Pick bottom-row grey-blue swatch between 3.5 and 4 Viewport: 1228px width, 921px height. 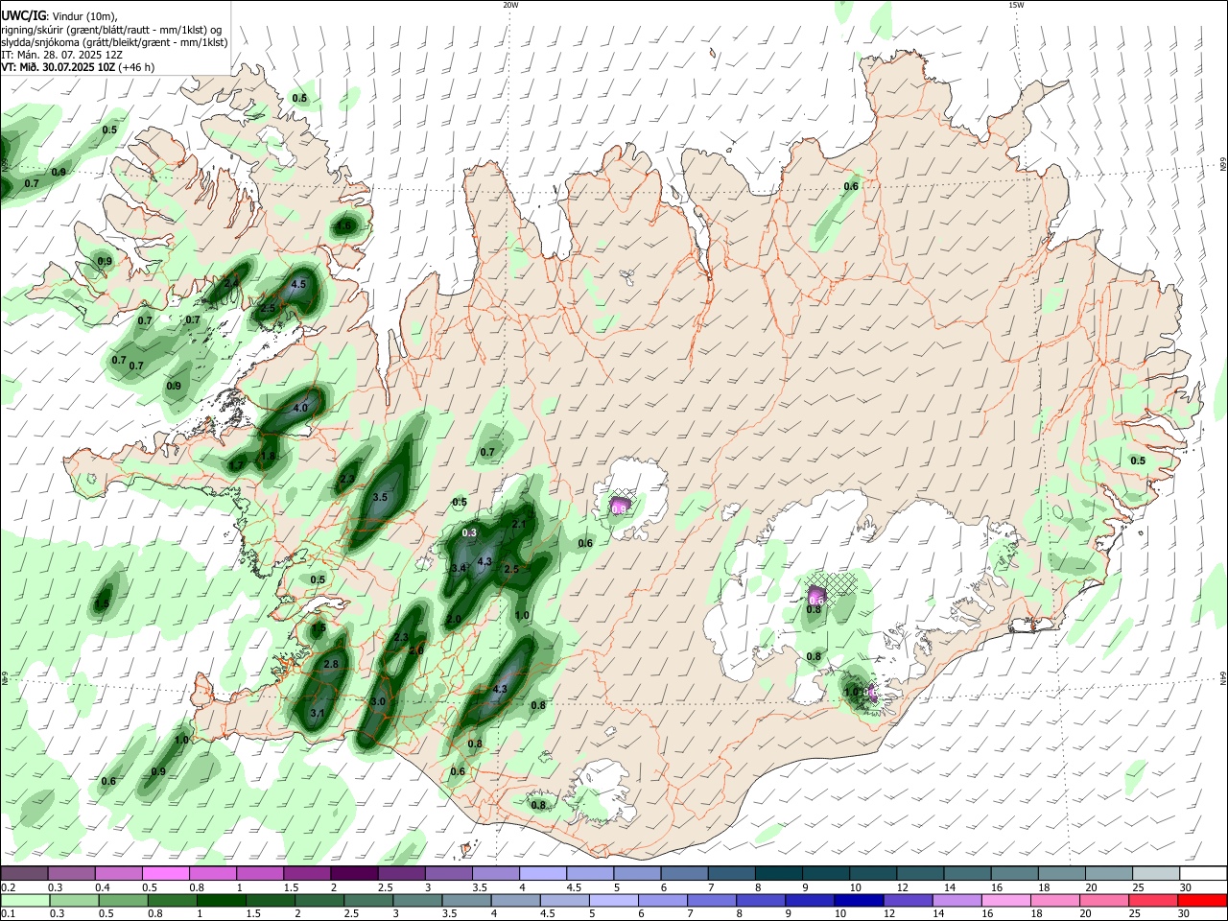click(x=466, y=900)
